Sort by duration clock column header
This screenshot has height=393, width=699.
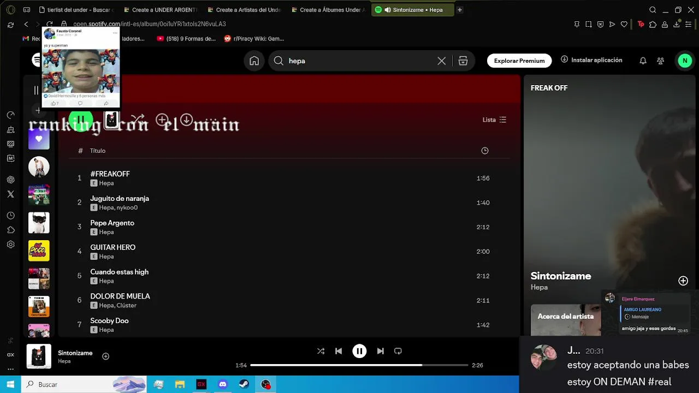pyautogui.click(x=485, y=151)
